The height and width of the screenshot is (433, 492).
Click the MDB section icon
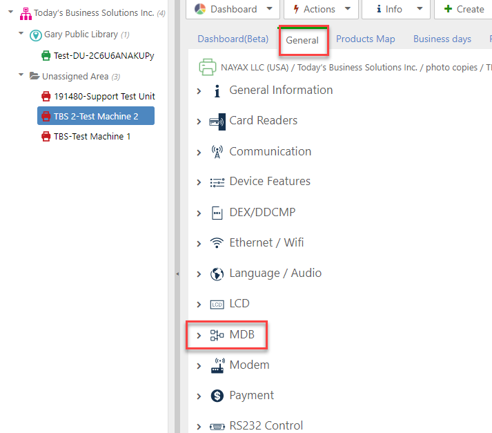click(217, 335)
